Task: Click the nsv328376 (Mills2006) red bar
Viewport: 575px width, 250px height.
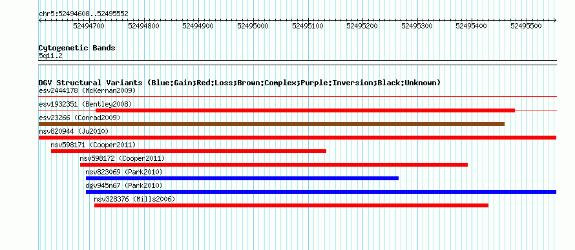Action: [291, 205]
